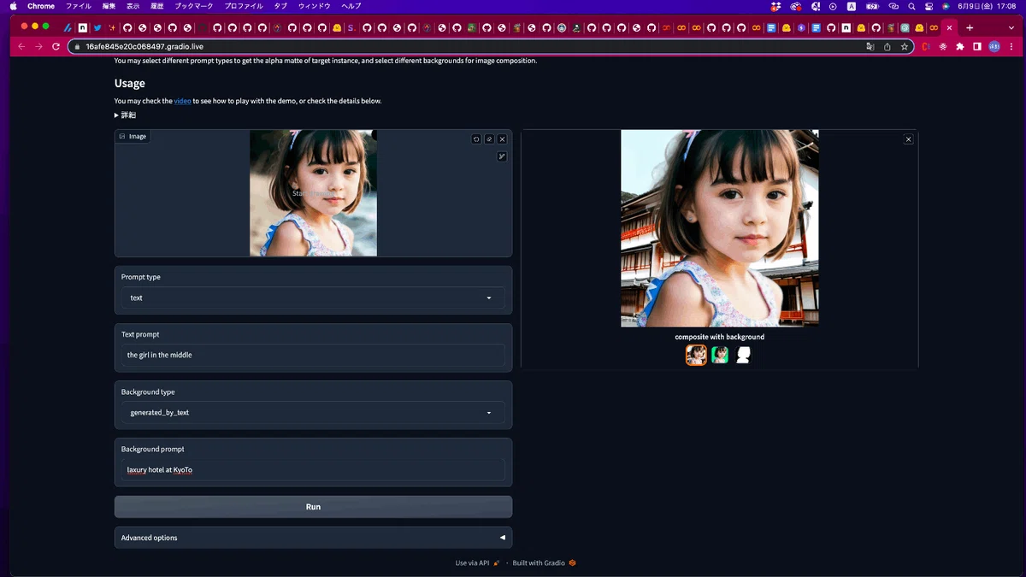Remove the uploaded input image
The width and height of the screenshot is (1026, 577).
[x=502, y=138]
